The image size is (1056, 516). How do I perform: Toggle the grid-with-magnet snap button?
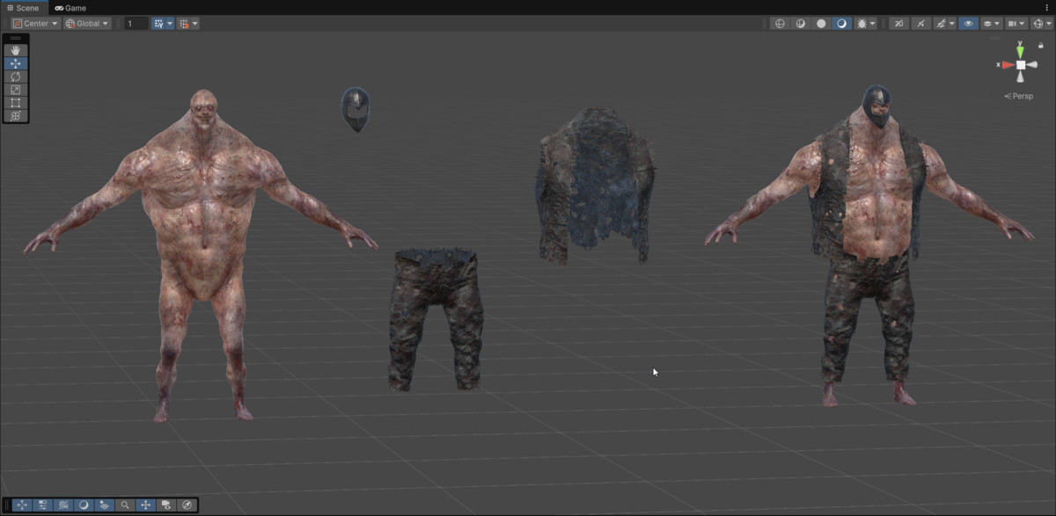point(184,24)
